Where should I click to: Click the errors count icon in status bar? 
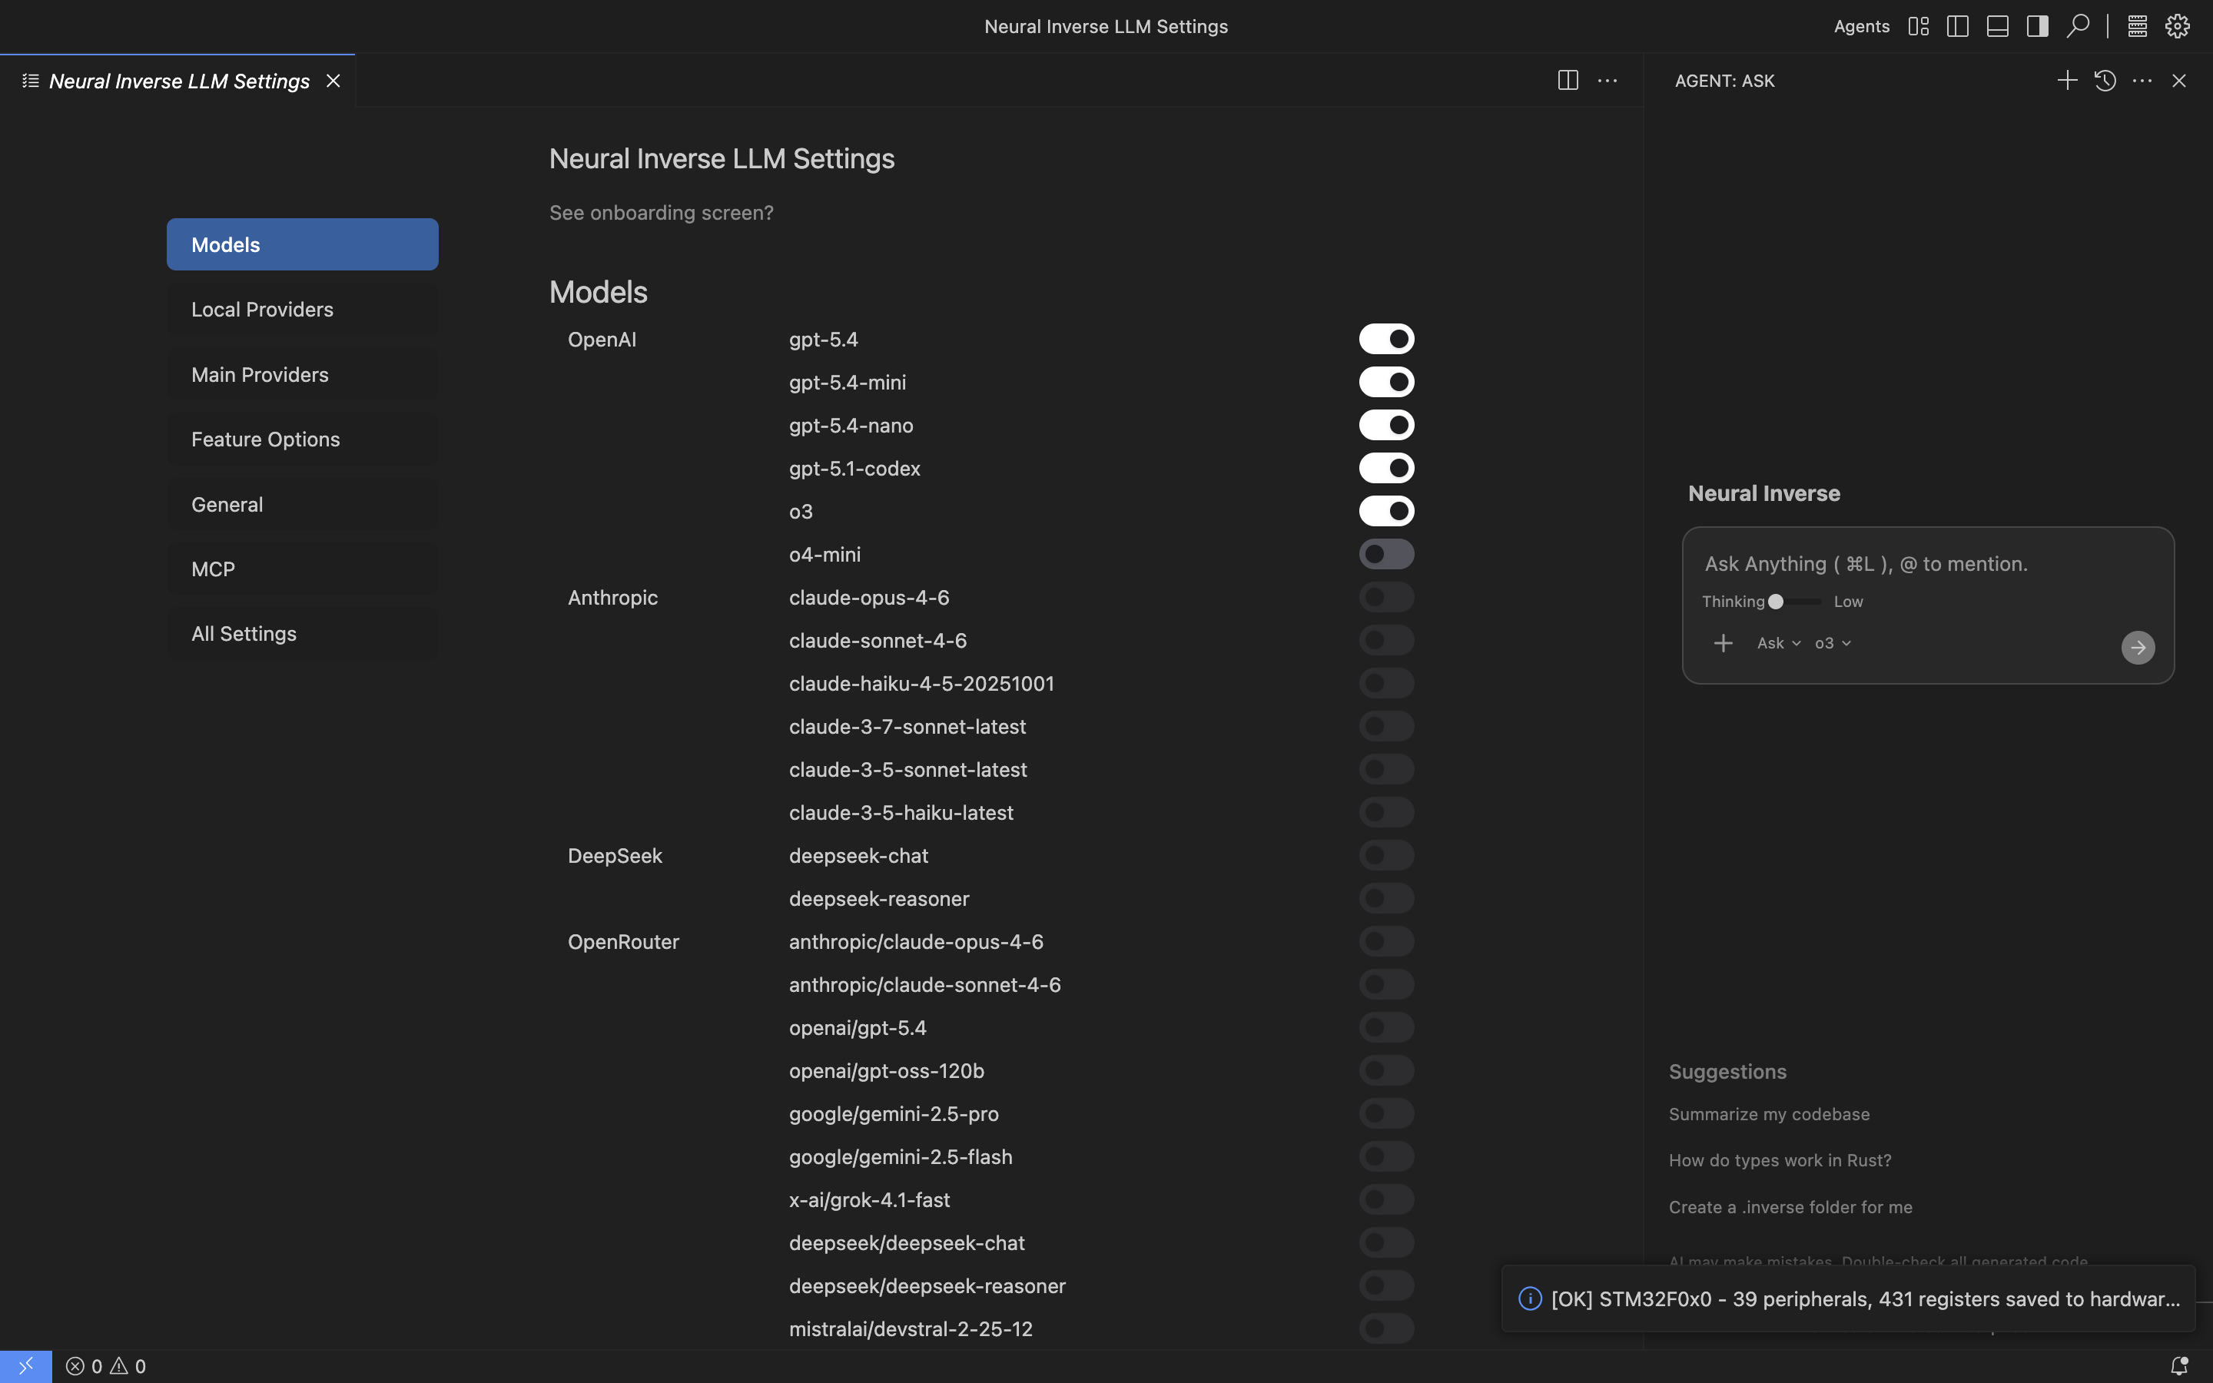(84, 1365)
